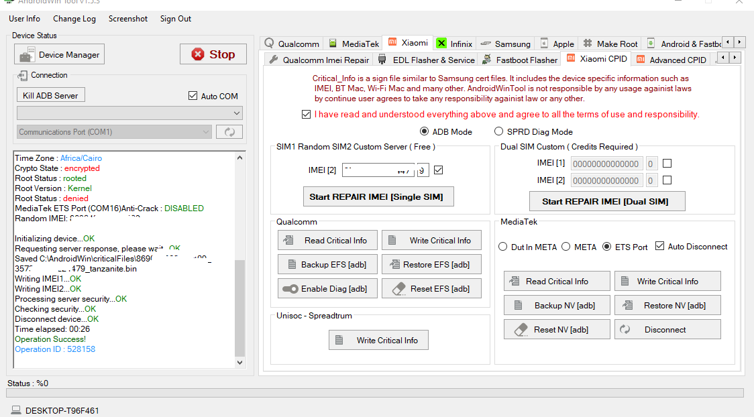Toggle the terms agreement checkbox

[x=306, y=115]
